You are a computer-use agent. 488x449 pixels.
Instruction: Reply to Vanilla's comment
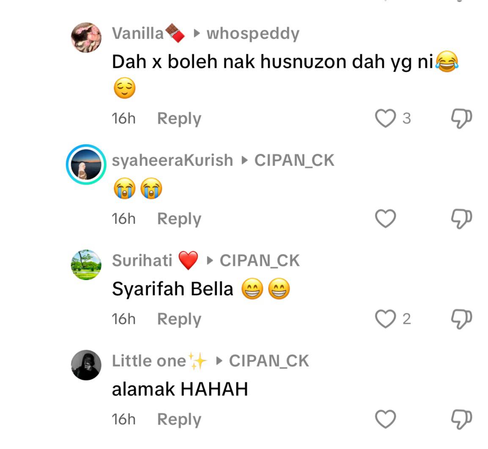(179, 119)
